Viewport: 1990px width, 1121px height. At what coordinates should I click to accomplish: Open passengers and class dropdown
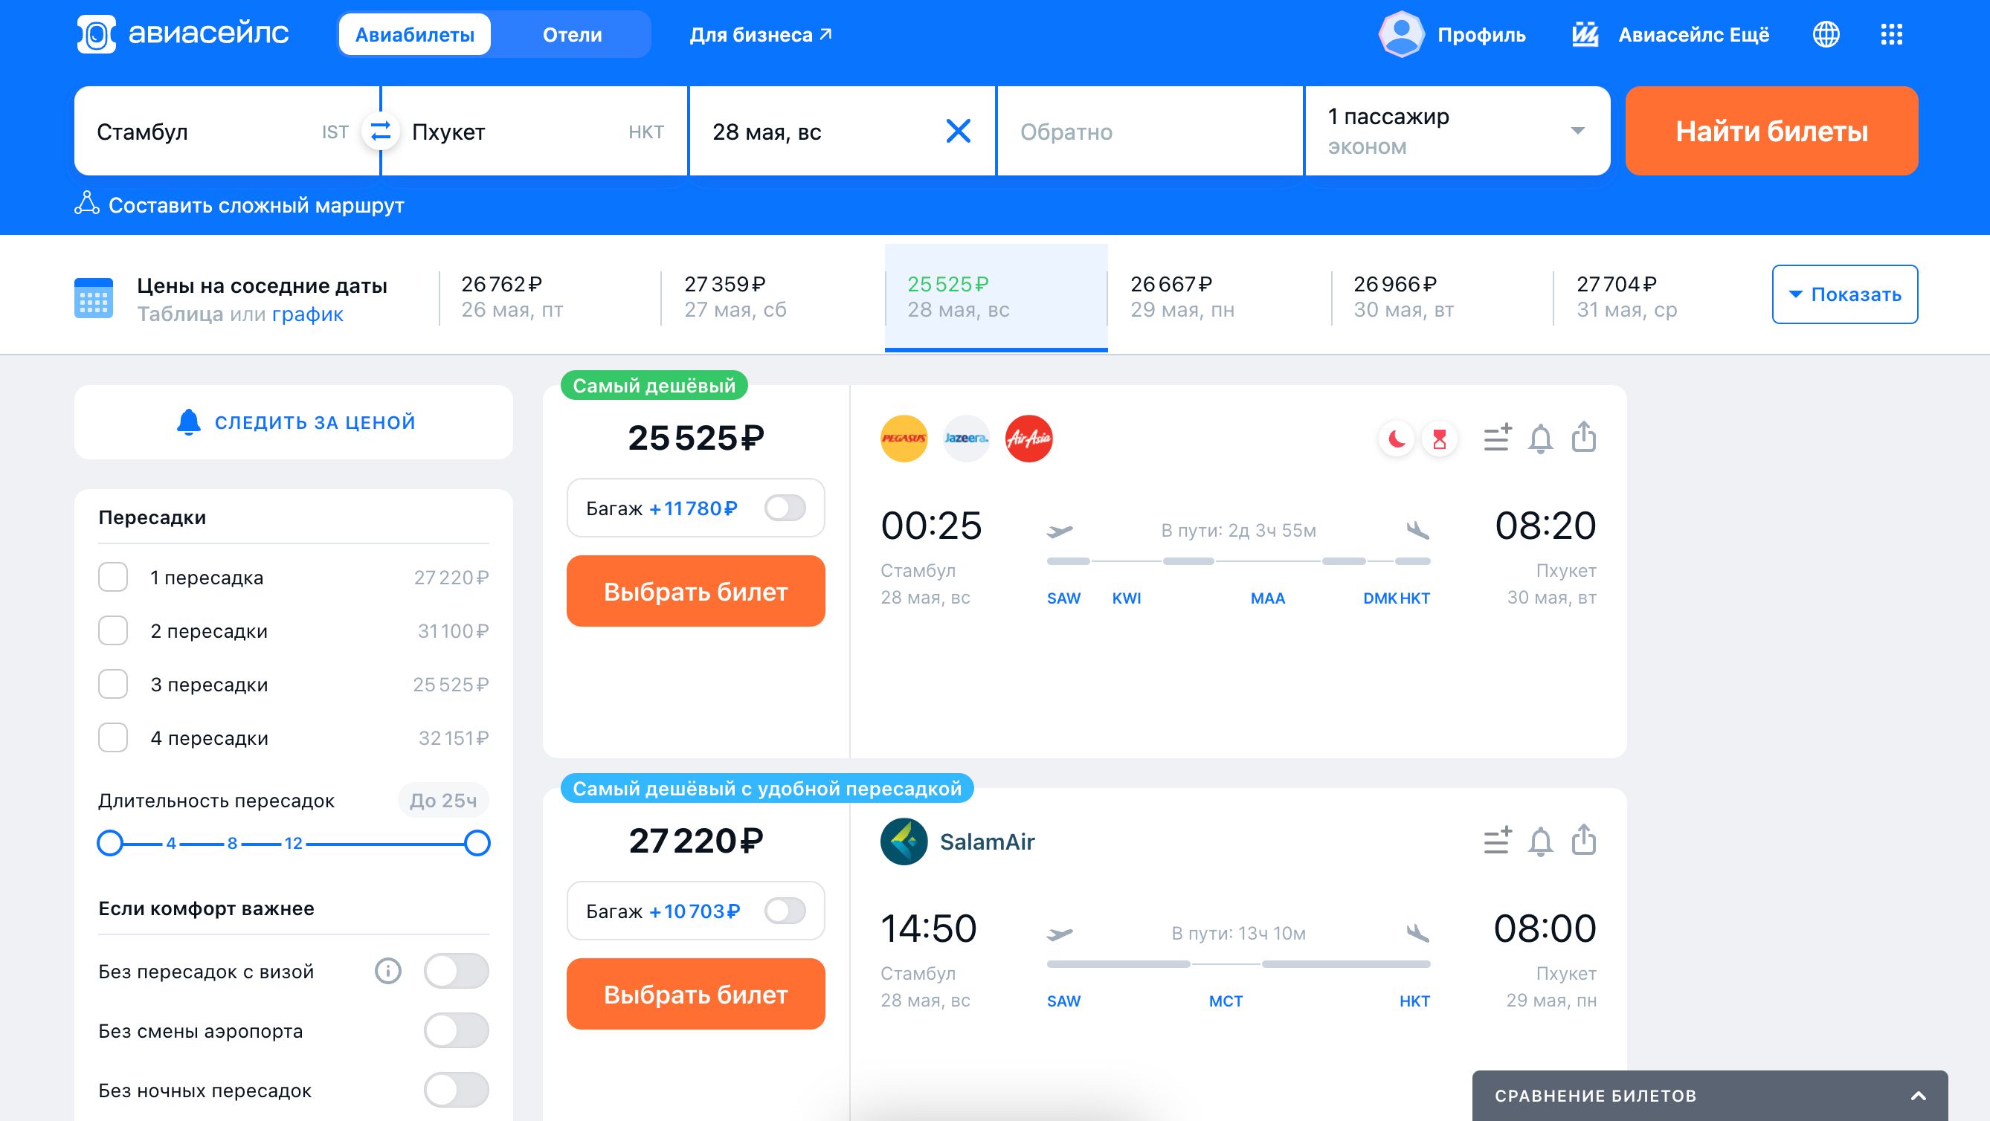point(1457,132)
